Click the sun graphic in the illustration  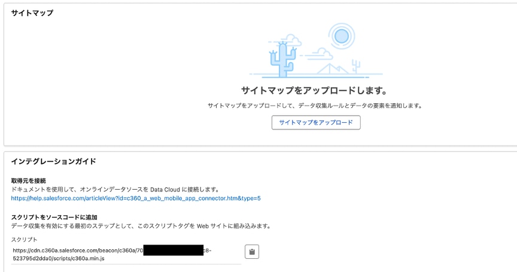pos(342,37)
